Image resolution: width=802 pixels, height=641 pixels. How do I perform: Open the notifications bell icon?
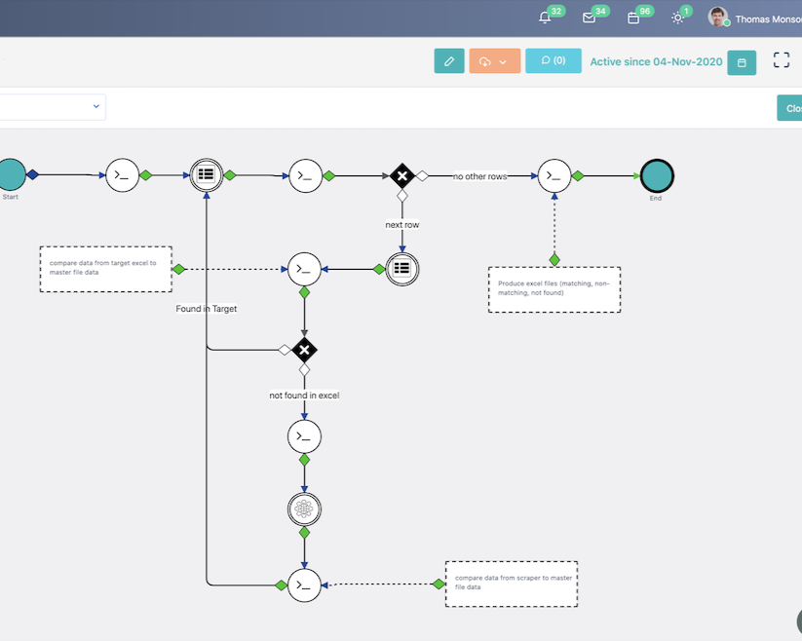tap(545, 17)
